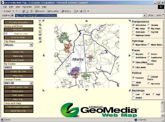Screen dimensions: 165x122
Task: Enable the Streets layer checkbox
Action: pyautogui.click(x=149, y=25)
